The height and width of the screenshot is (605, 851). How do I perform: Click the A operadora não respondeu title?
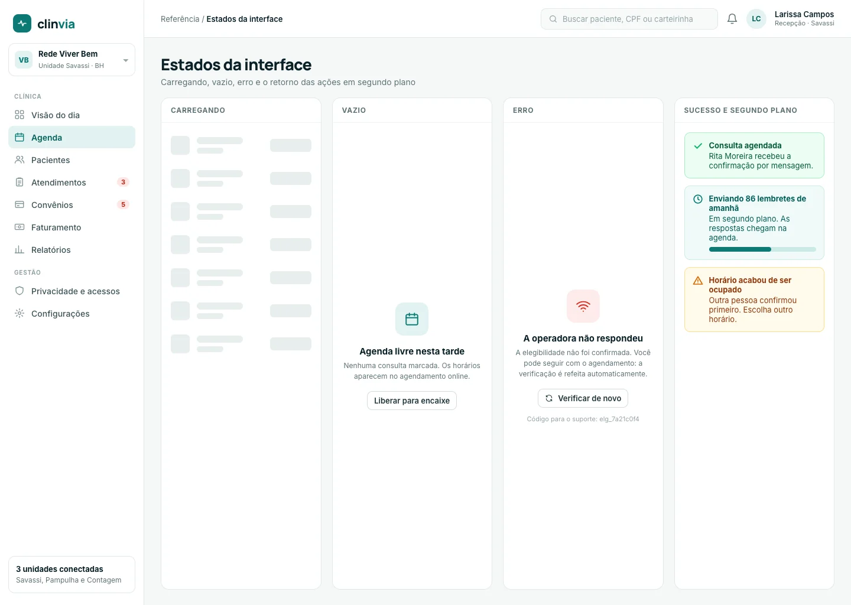click(583, 339)
